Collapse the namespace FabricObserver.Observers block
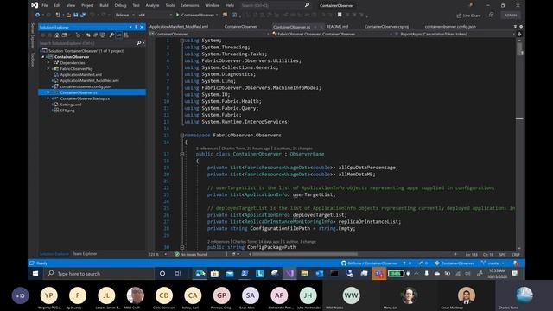 point(182,136)
